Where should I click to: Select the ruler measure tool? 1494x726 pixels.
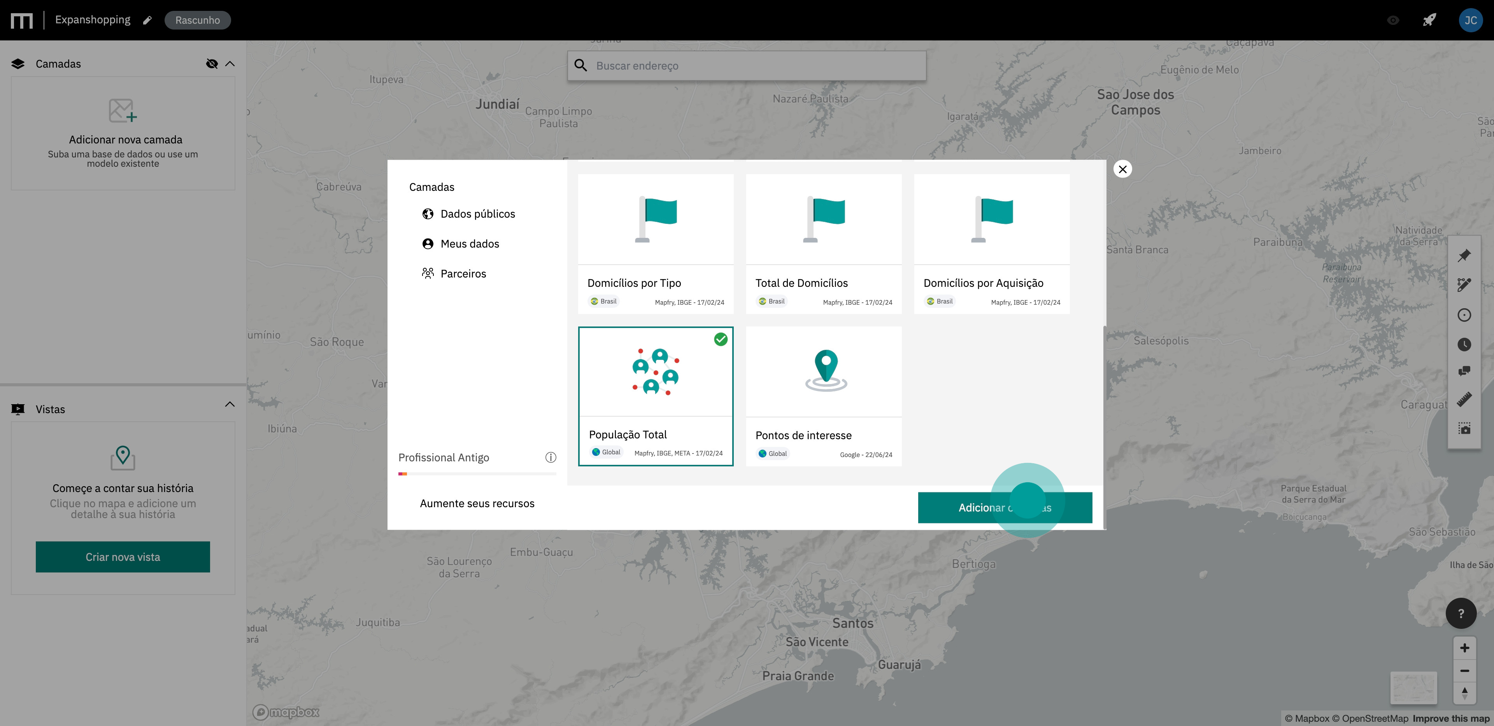[x=1464, y=399]
